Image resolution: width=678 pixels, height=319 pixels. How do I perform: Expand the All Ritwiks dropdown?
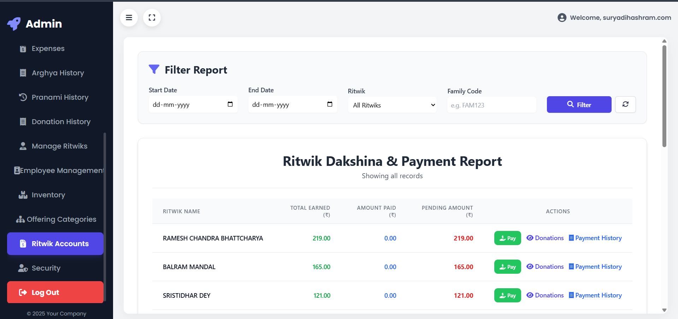[392, 105]
